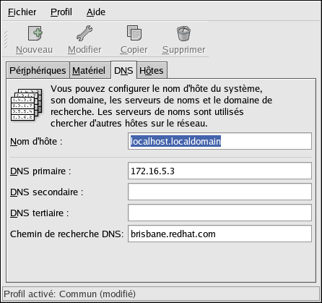
Task: Click the empty DNS secondaire field
Action: [219, 192]
